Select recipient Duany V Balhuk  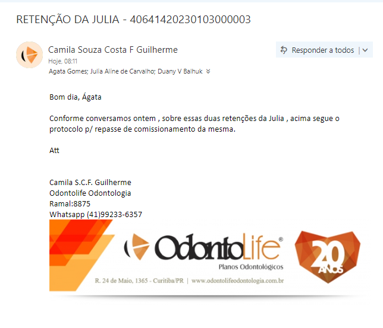(180, 71)
